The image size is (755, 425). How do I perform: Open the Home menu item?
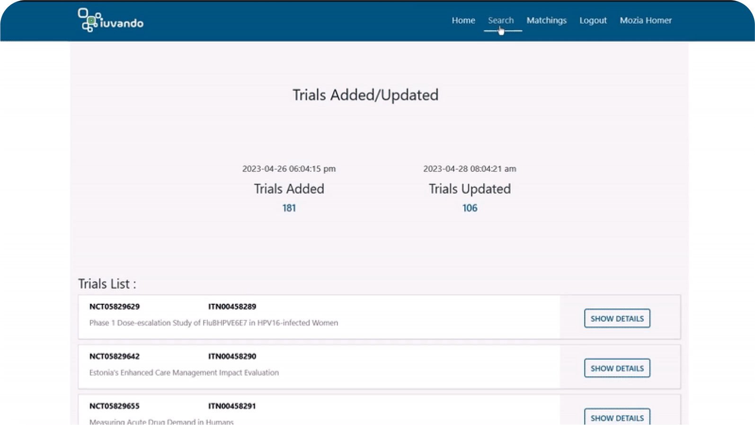[463, 20]
